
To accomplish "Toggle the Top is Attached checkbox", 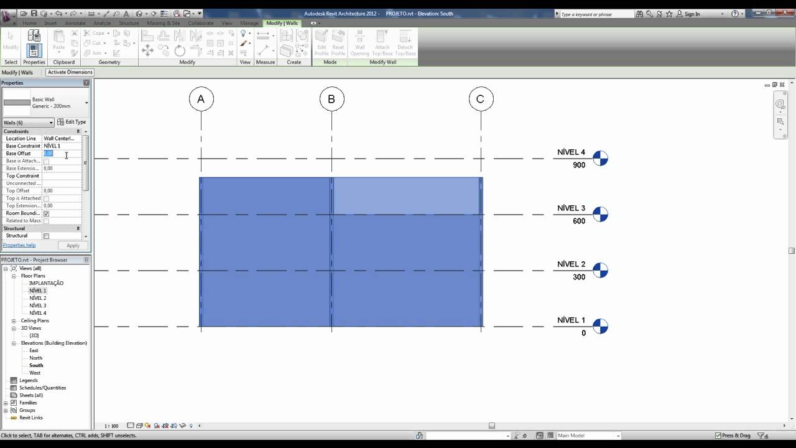I will click(x=46, y=198).
